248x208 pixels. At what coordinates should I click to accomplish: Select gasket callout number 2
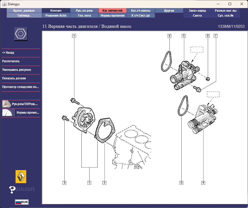click(x=104, y=183)
